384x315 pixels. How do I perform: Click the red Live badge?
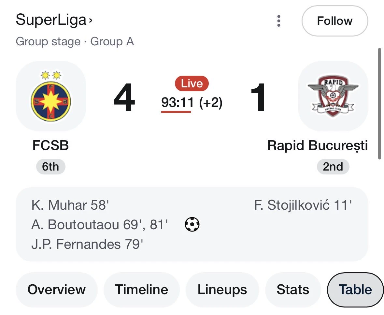(192, 83)
